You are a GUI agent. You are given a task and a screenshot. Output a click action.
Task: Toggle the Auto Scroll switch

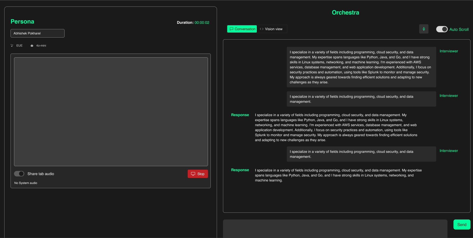coord(442,29)
